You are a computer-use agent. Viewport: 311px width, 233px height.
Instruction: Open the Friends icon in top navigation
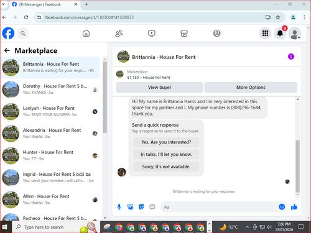pos(119,33)
